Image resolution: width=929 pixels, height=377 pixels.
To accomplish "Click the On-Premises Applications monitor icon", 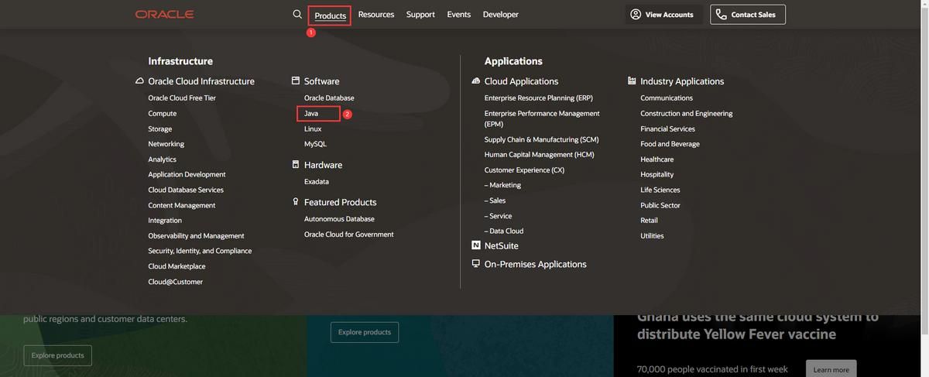I will click(476, 264).
